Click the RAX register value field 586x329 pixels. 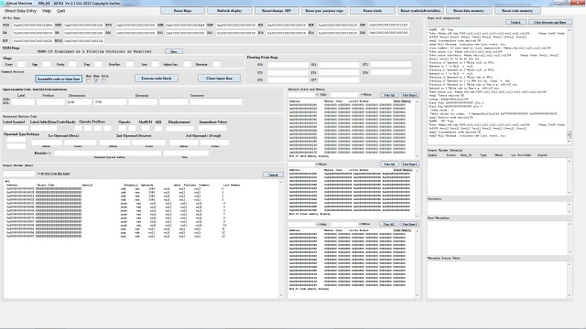[x=33, y=25]
